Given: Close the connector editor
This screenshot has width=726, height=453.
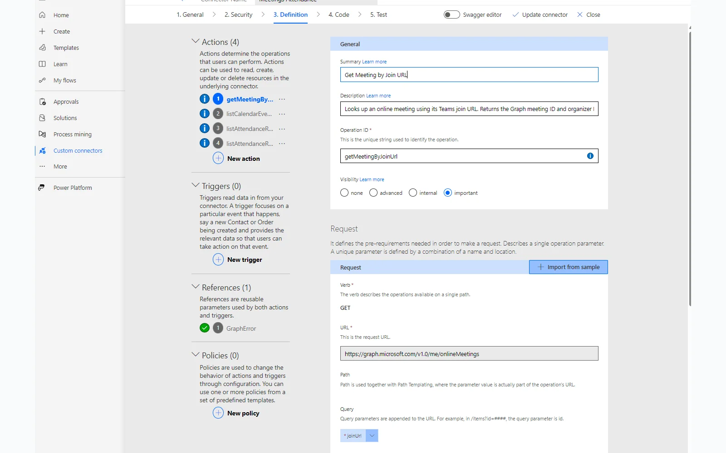Looking at the screenshot, I should tap(589, 14).
